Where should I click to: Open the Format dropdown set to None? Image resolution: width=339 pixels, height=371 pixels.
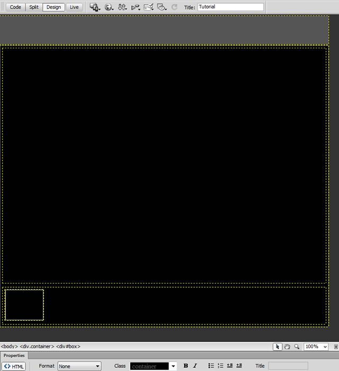click(79, 366)
